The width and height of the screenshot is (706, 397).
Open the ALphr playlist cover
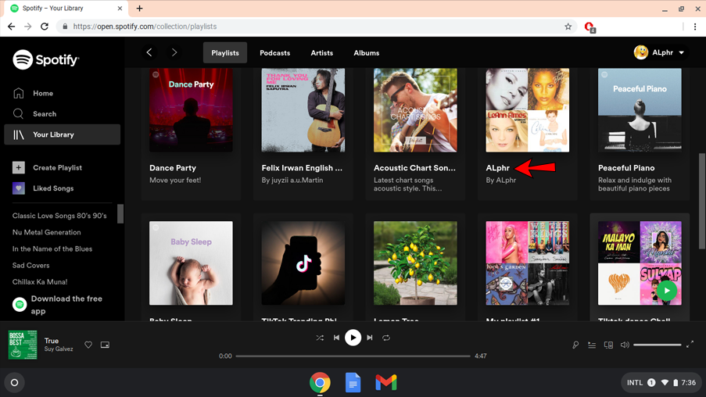click(x=527, y=110)
